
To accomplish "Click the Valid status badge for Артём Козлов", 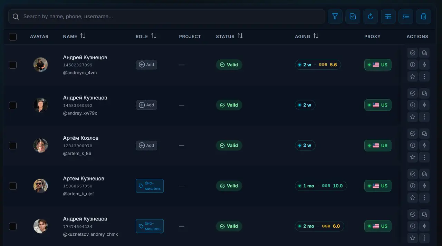I will [x=229, y=145].
